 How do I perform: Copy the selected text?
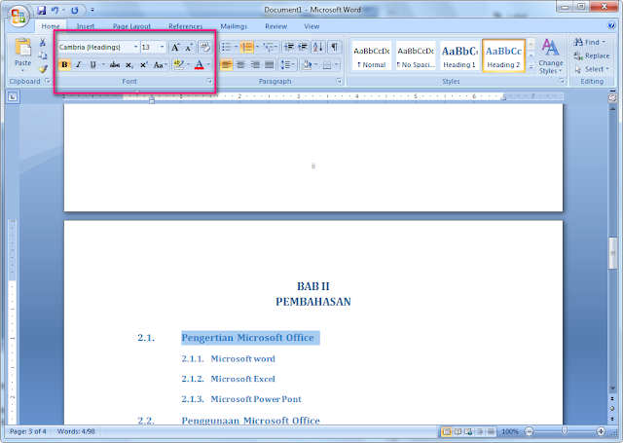coord(43,55)
